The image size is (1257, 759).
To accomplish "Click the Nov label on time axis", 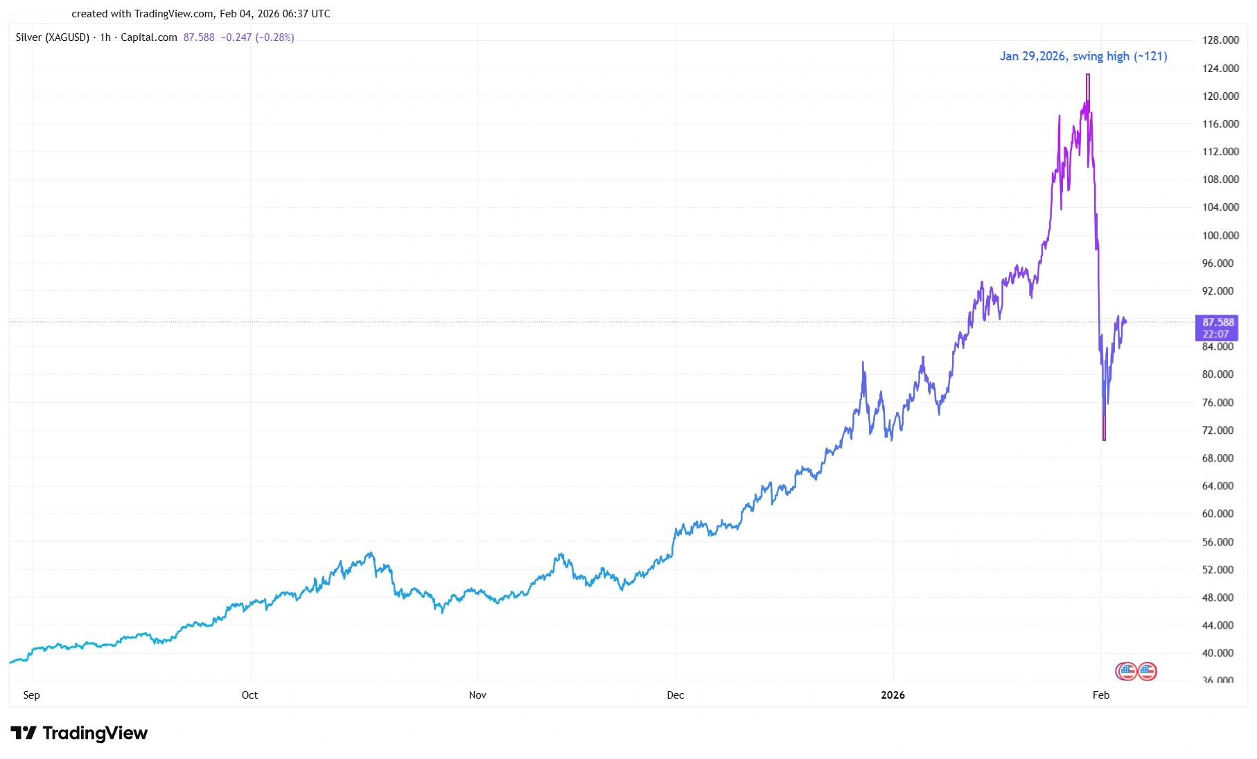I will tap(477, 695).
